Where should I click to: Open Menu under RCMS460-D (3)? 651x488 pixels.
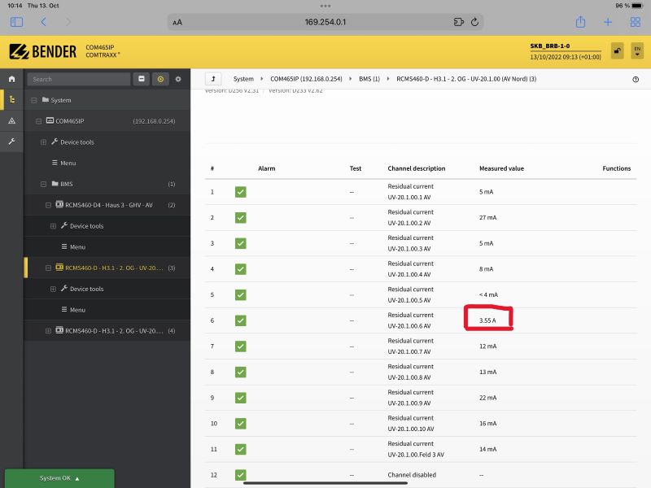[73, 310]
